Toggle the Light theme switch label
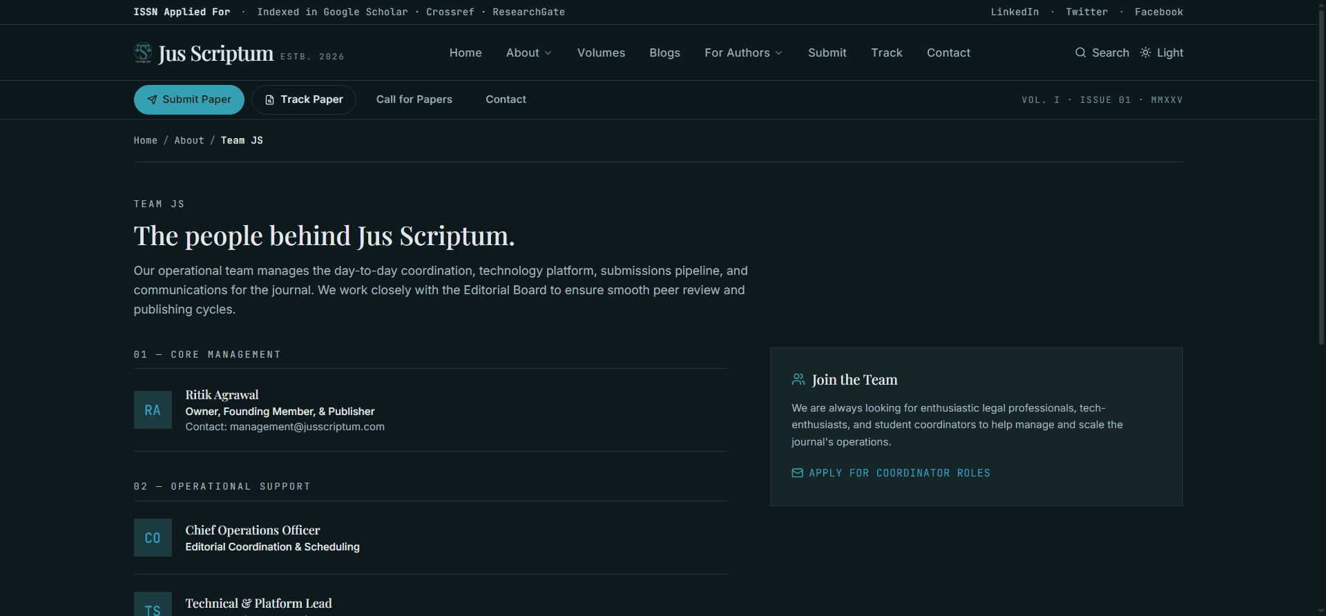 coord(1170,52)
